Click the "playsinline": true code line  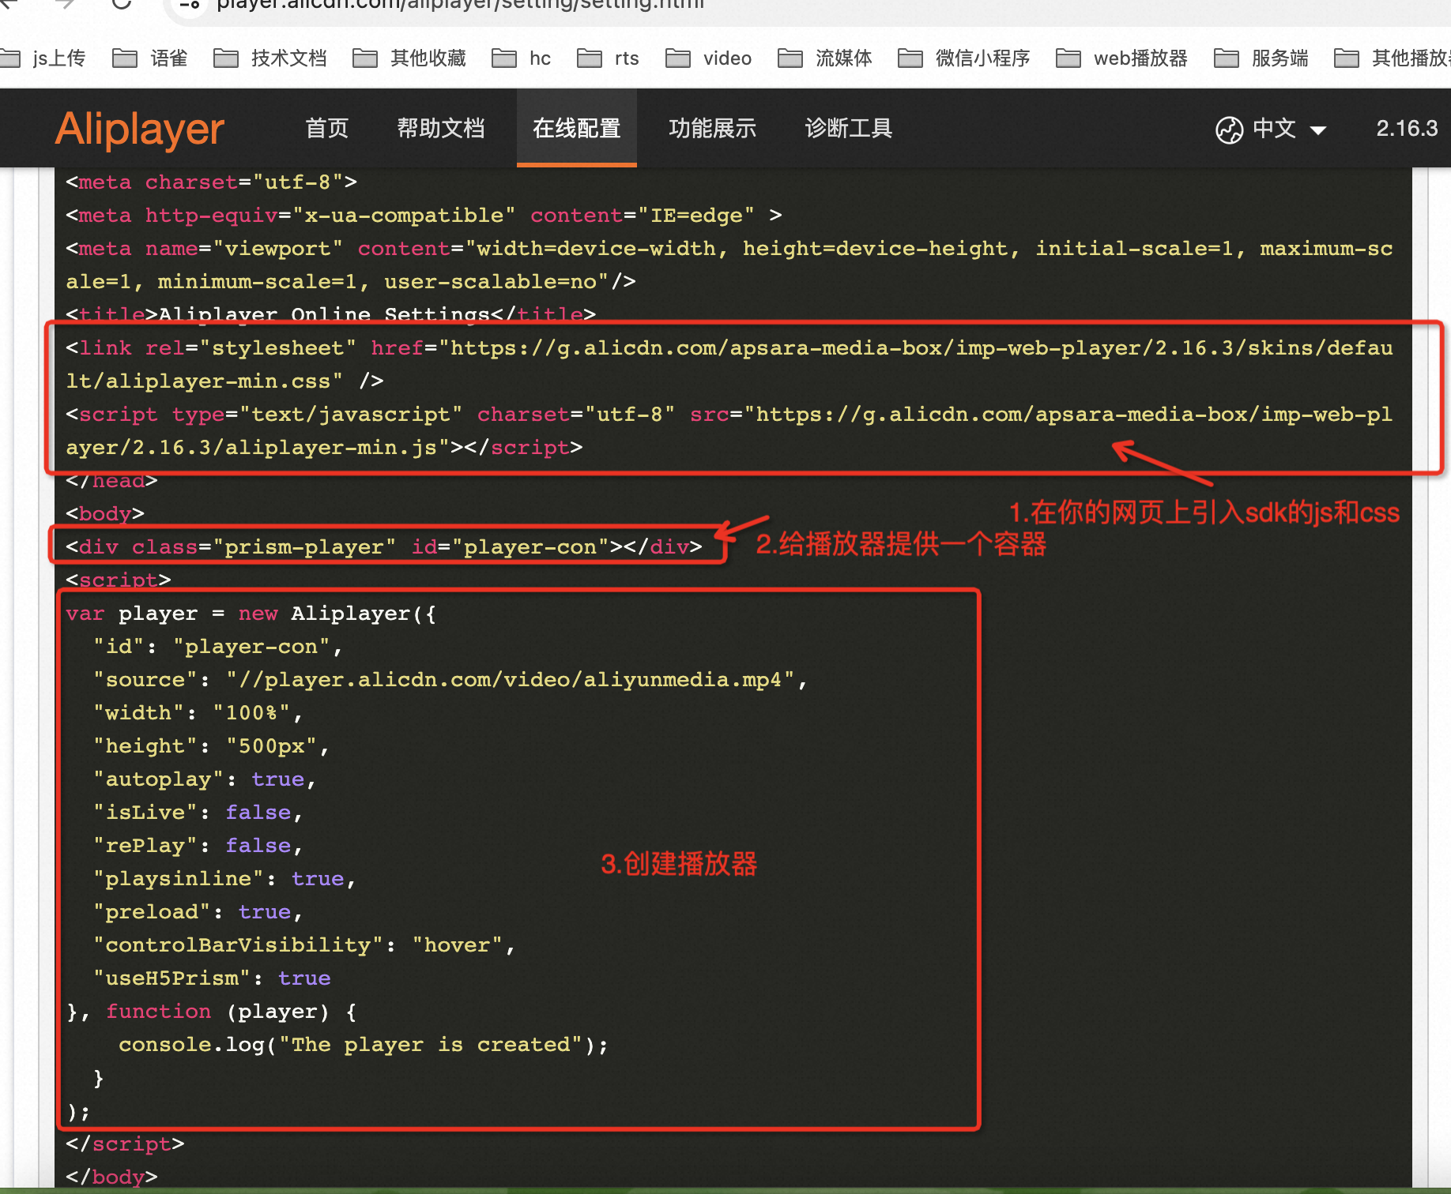point(224,879)
